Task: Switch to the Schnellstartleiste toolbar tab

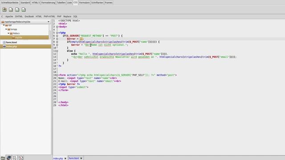Action: 10,3
